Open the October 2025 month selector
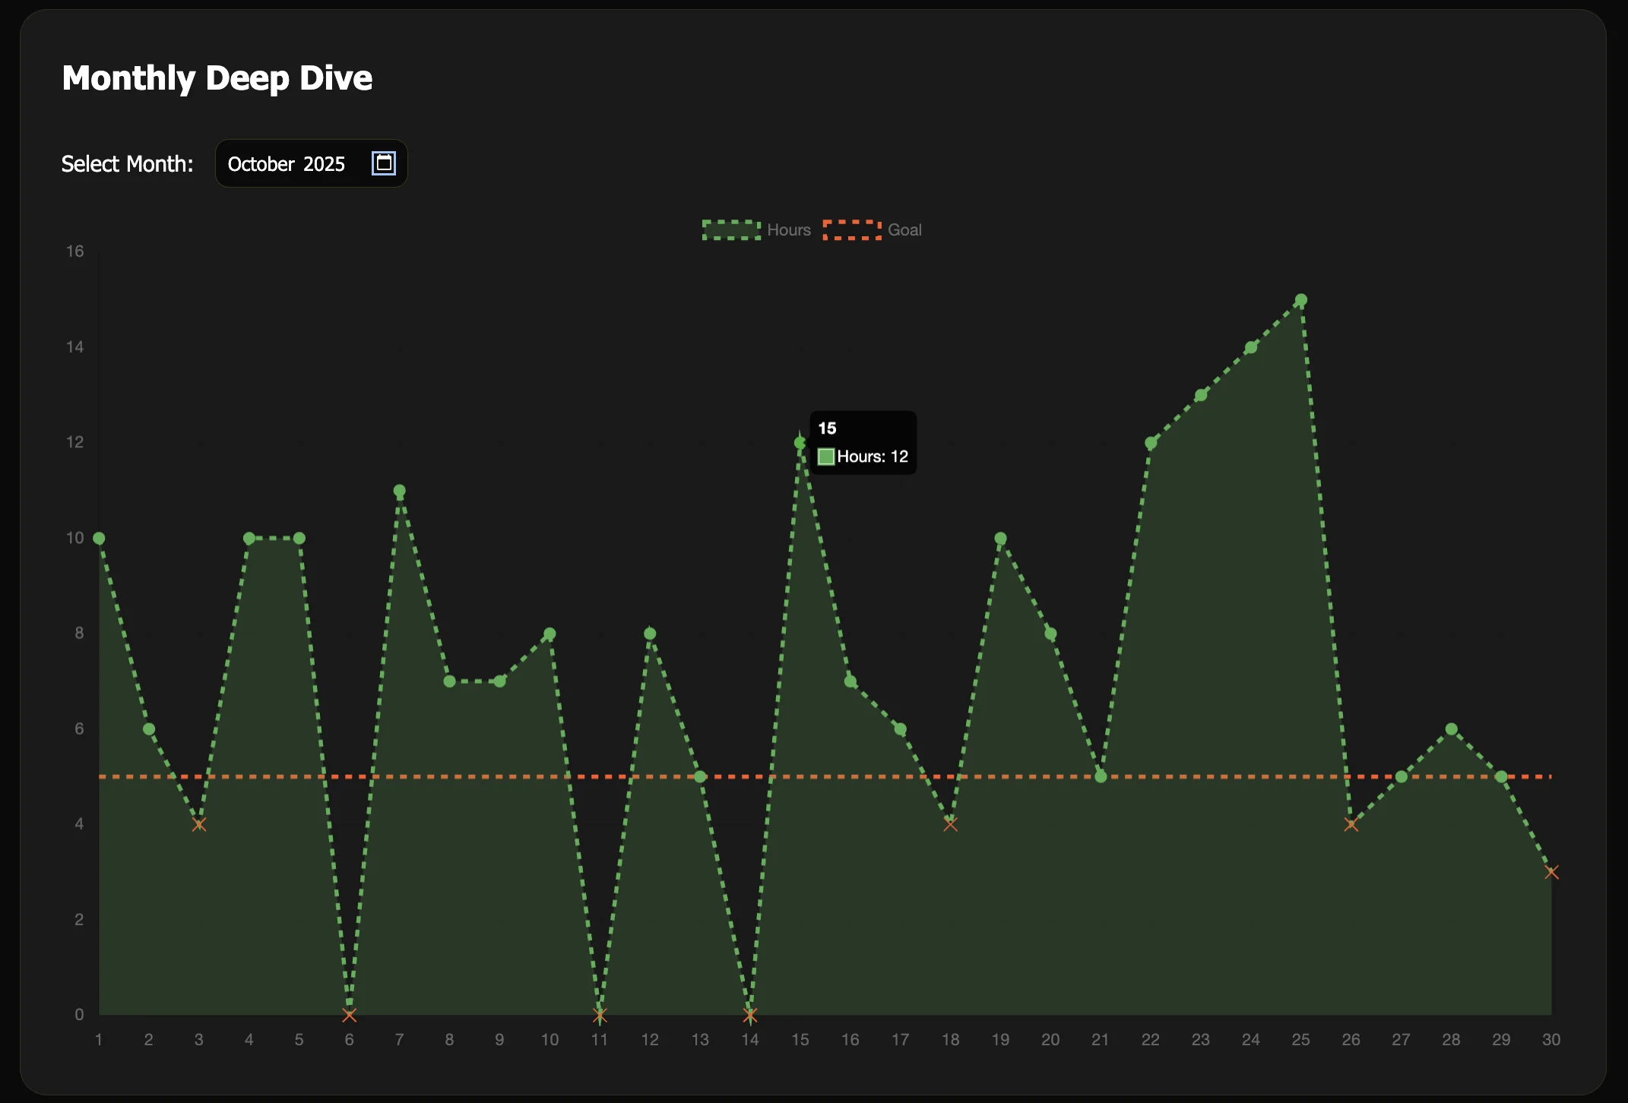 coord(287,163)
